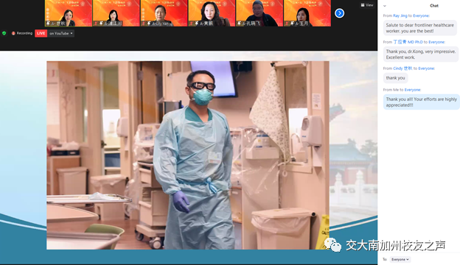Click the red Recording indicator icon

click(13, 33)
